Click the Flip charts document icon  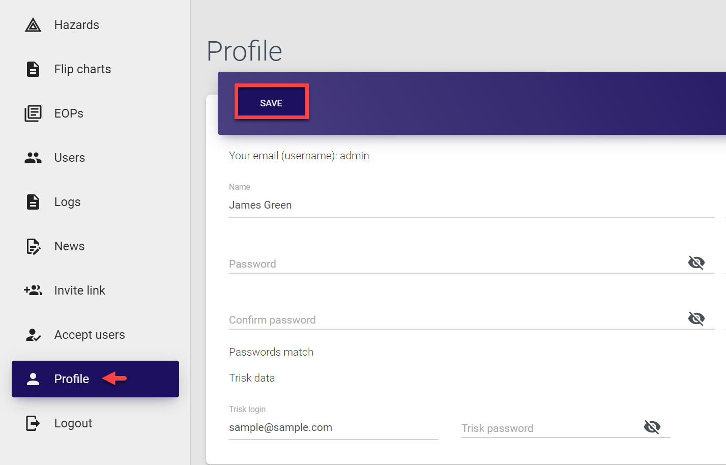[x=33, y=69]
